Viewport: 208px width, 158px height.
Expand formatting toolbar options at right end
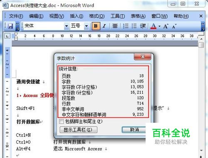pyautogui.click(x=203, y=26)
